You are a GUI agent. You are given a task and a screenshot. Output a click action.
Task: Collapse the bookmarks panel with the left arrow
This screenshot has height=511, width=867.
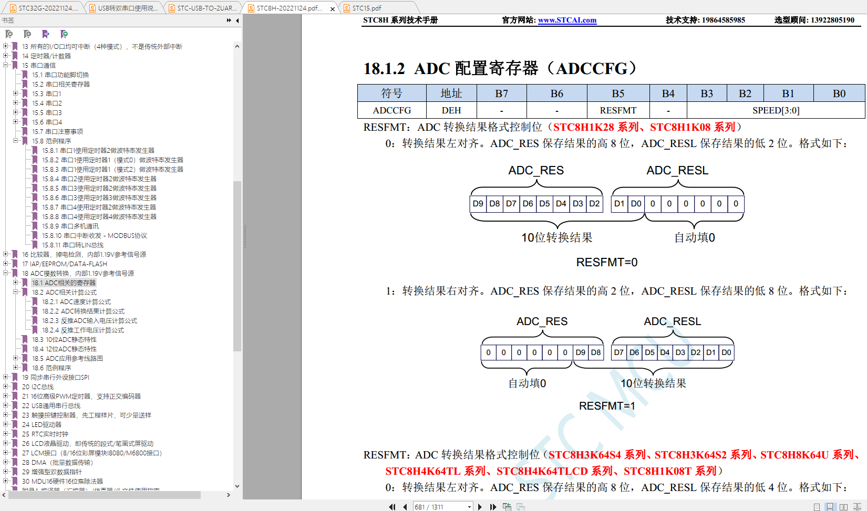point(238,20)
